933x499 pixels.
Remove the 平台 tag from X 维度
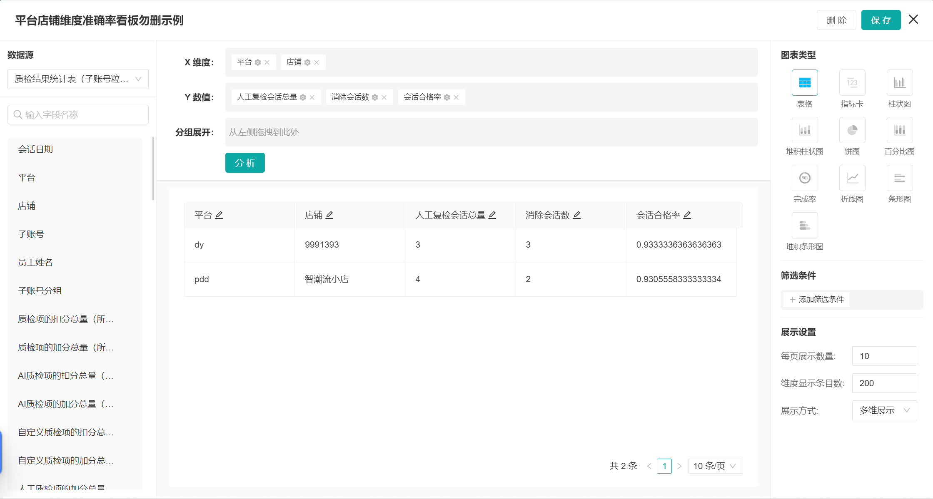coord(267,62)
